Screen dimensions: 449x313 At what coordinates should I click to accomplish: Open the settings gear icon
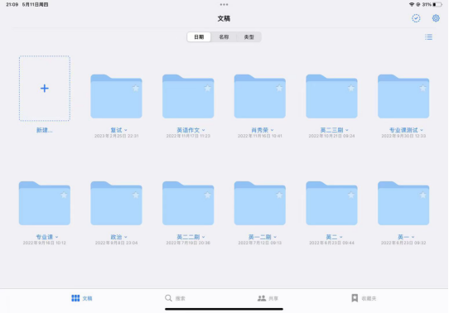point(436,18)
